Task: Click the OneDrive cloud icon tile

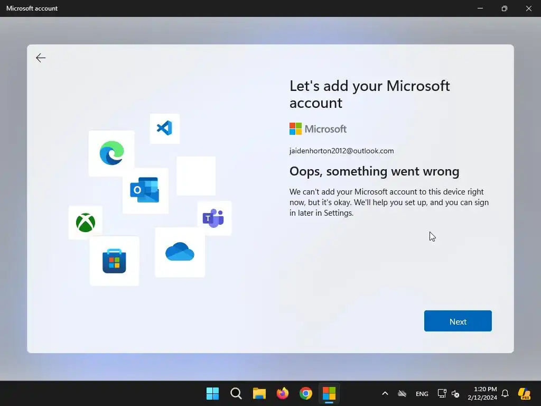Action: [180, 252]
